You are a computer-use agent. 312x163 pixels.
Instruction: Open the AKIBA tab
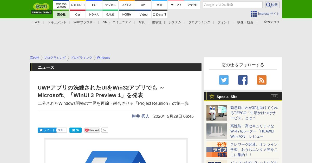127,5
